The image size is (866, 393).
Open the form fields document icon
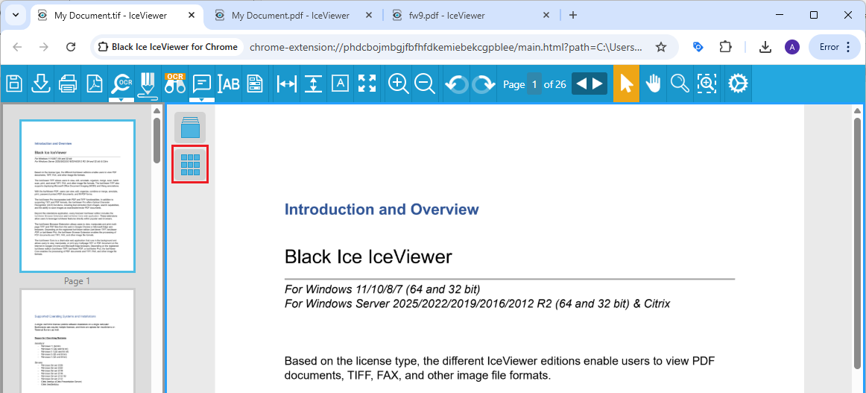coord(255,84)
